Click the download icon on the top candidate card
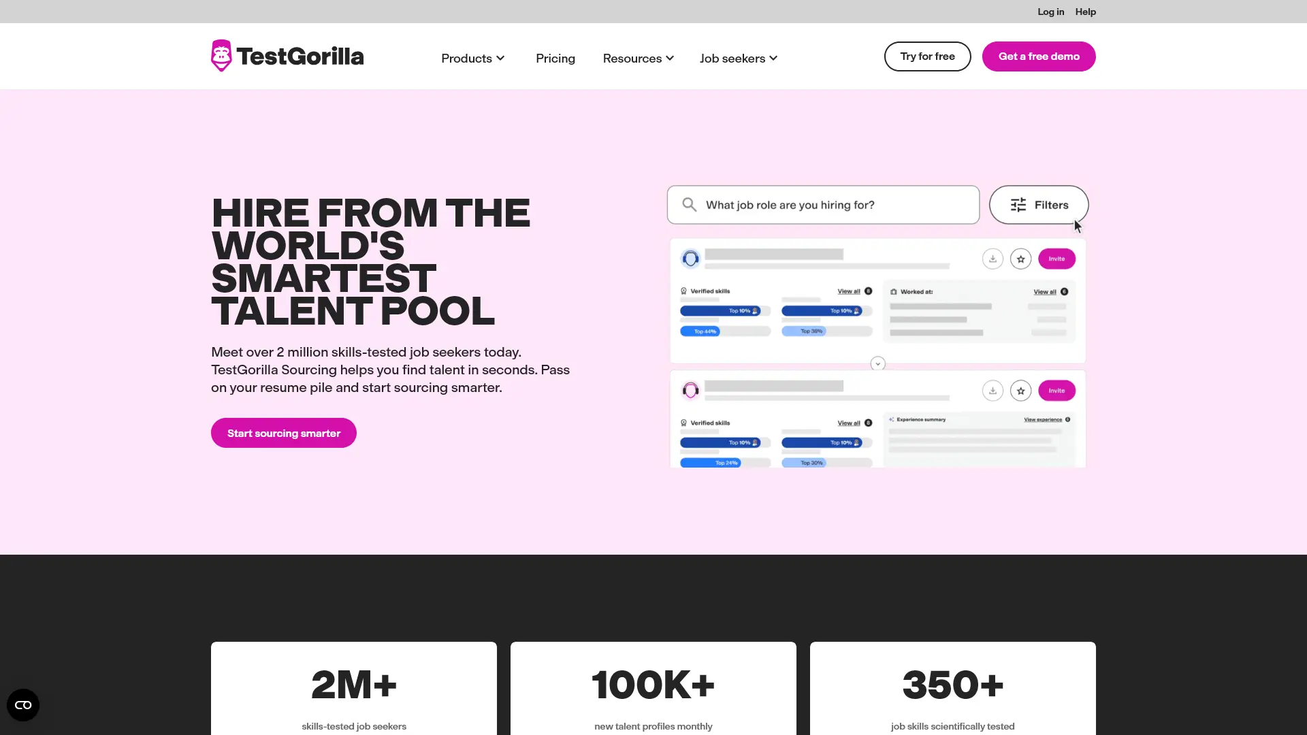1307x735 pixels. click(x=993, y=259)
